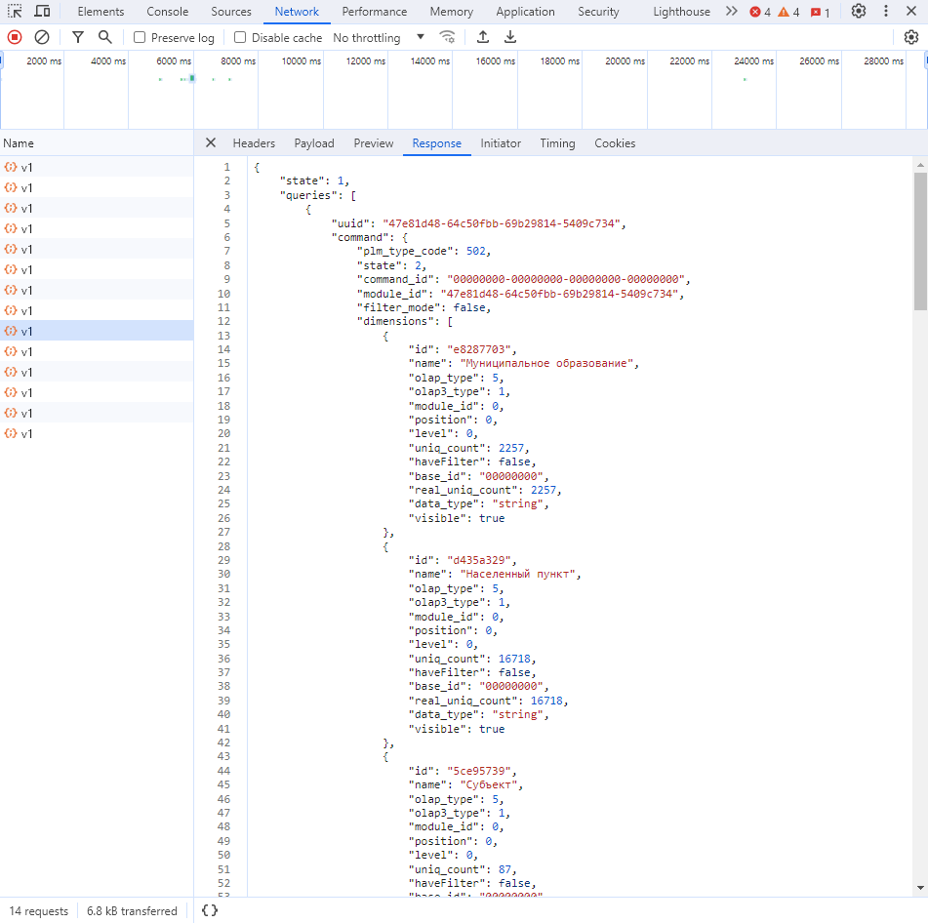Viewport: 928px width, 923px height.
Task: Toggle the device toolbar icon
Action: pos(43,12)
